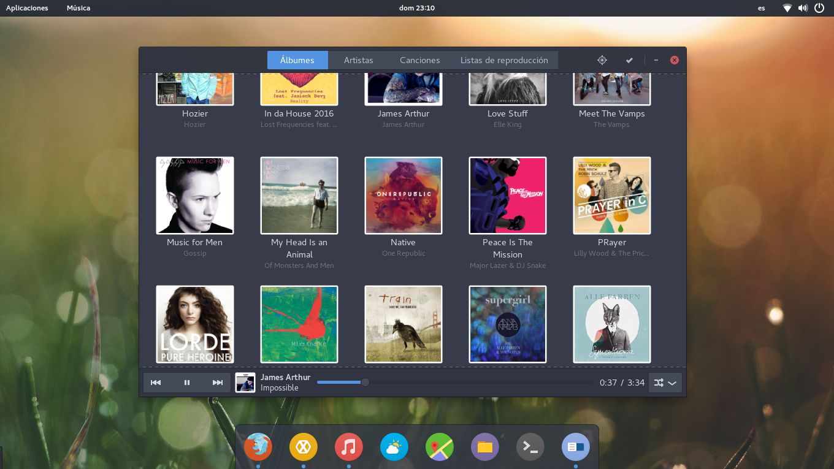834x469 pixels.
Task: Open the Aplicaciones menu in top bar
Action: pos(27,8)
